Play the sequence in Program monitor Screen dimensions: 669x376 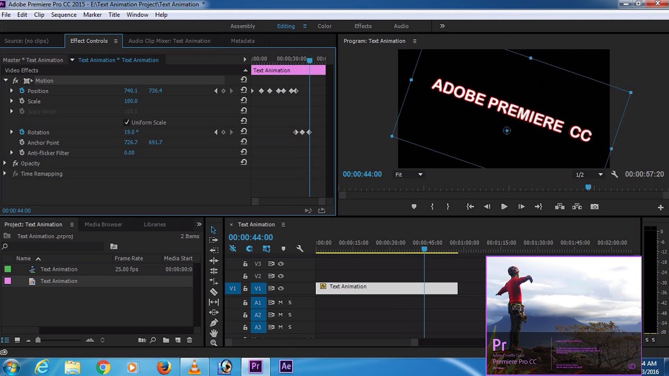[504, 207]
